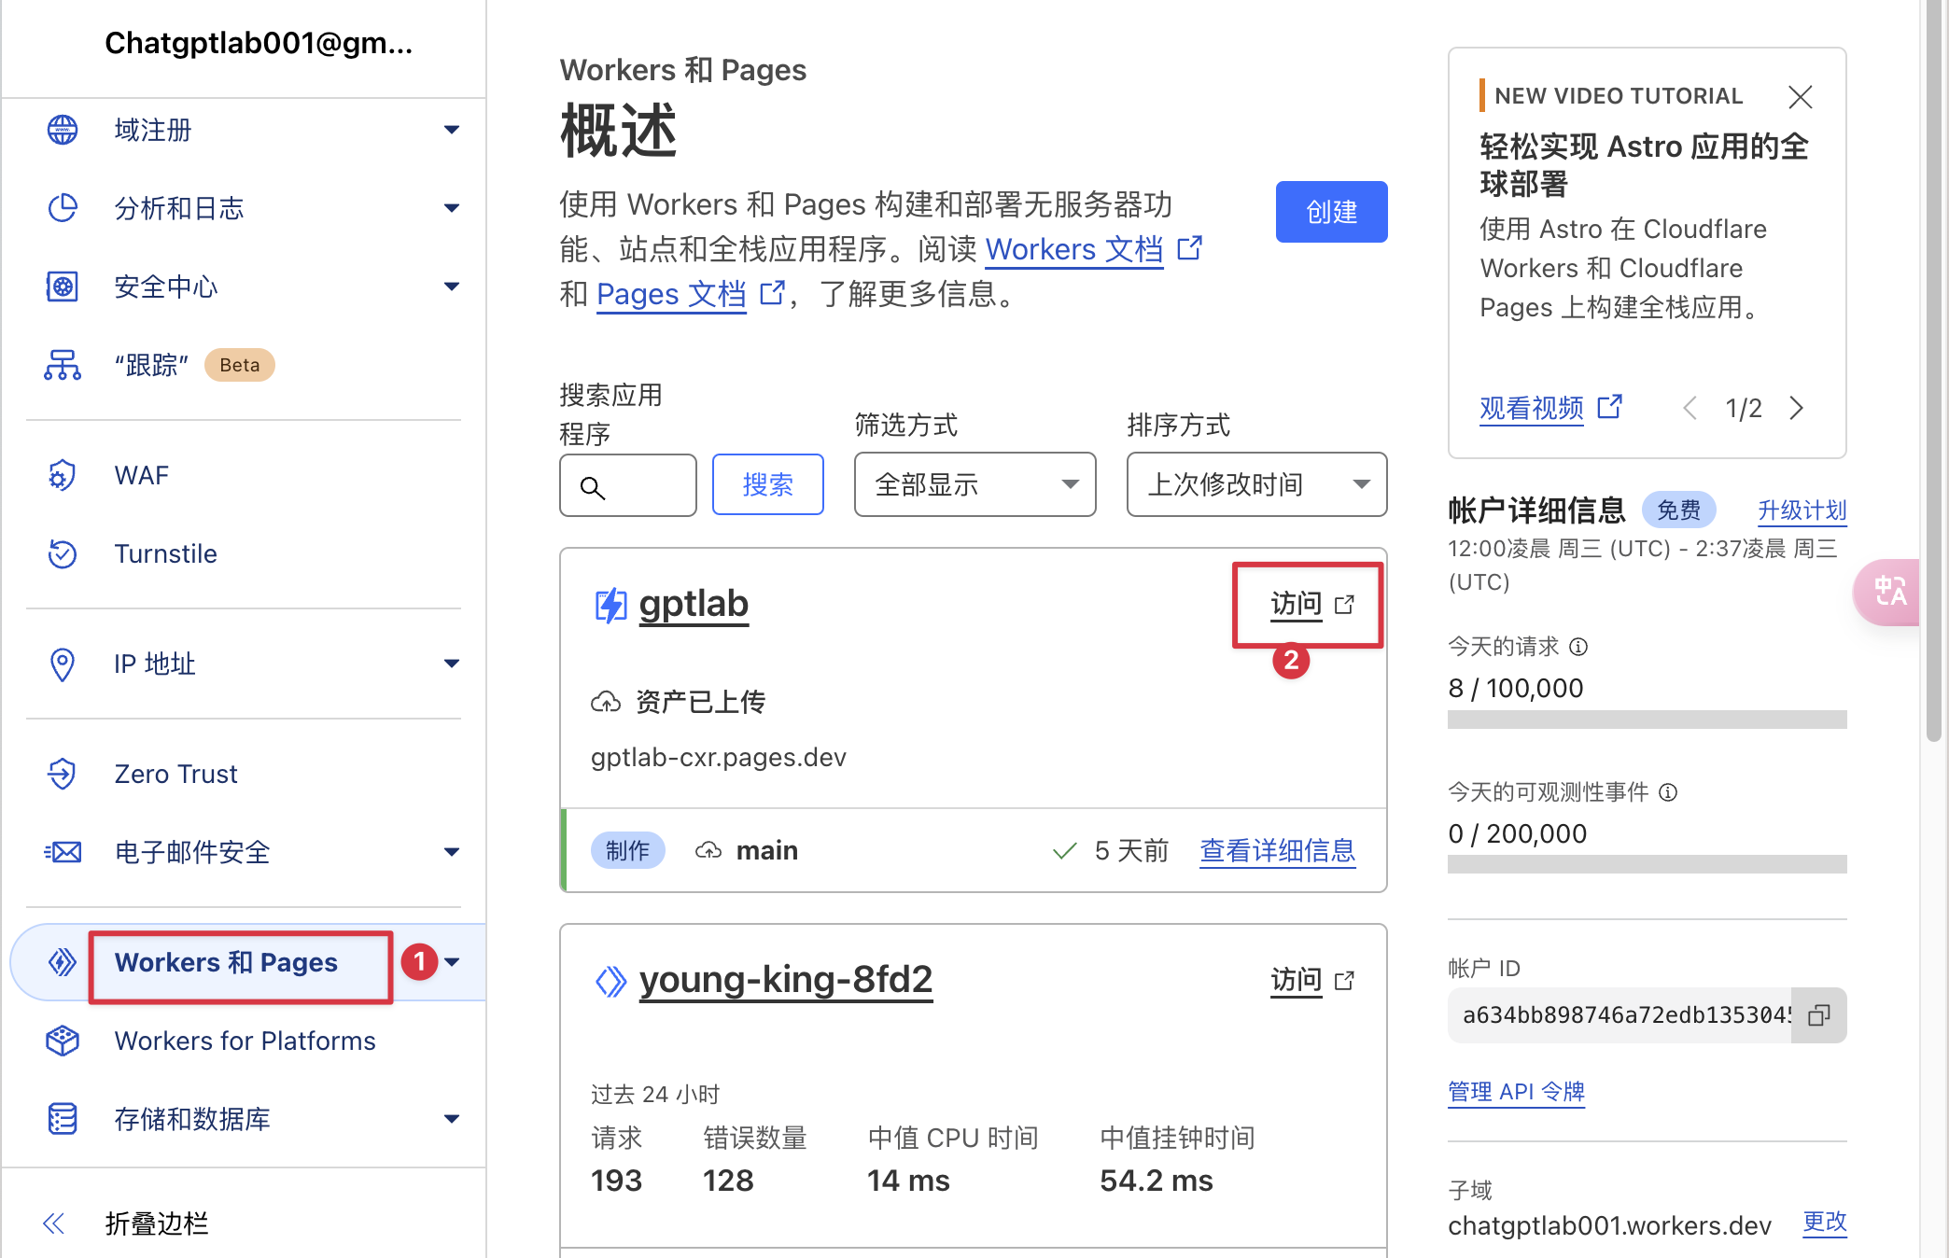
Task: Click the 管理 API 令牌 link
Action: [1516, 1091]
